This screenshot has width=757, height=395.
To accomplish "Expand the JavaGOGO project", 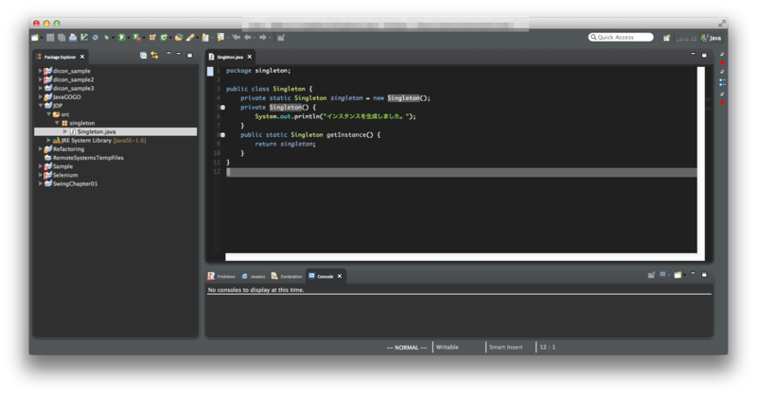I will pos(41,96).
